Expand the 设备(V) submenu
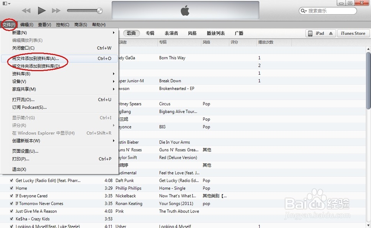 (59, 81)
